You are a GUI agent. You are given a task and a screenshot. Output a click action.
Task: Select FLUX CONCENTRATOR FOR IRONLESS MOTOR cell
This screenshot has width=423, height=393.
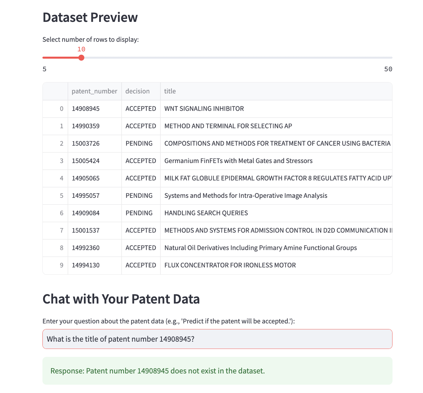click(276, 265)
